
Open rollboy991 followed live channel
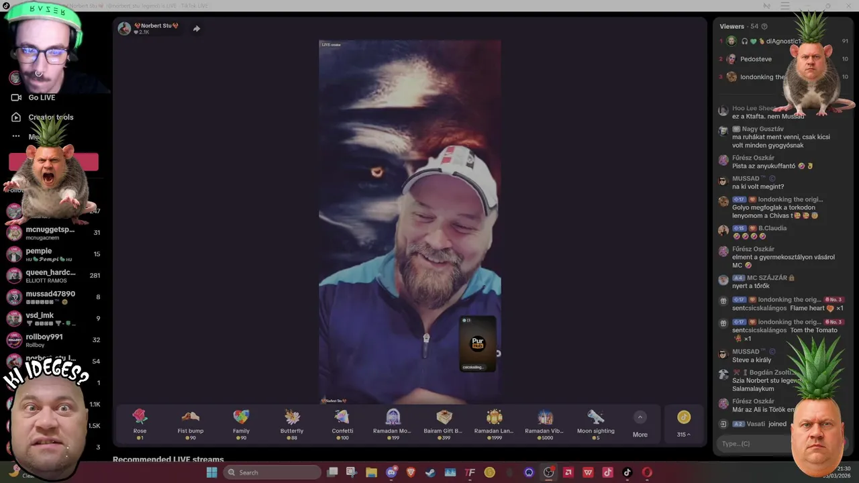click(x=52, y=340)
